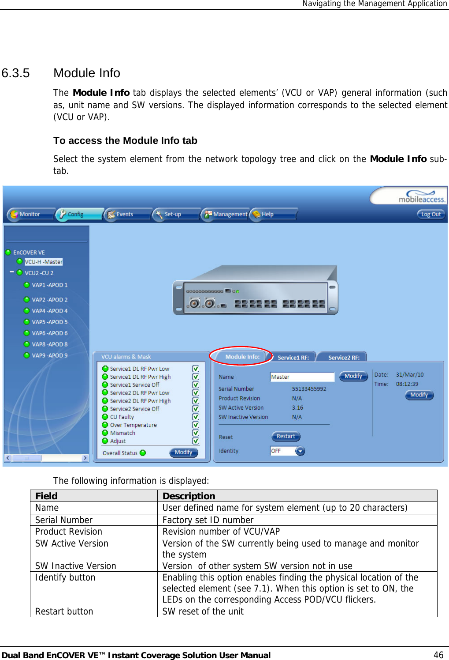Click tree panel scroll right arrow
Viewport: 449px width, 660px height.
coord(85,458)
